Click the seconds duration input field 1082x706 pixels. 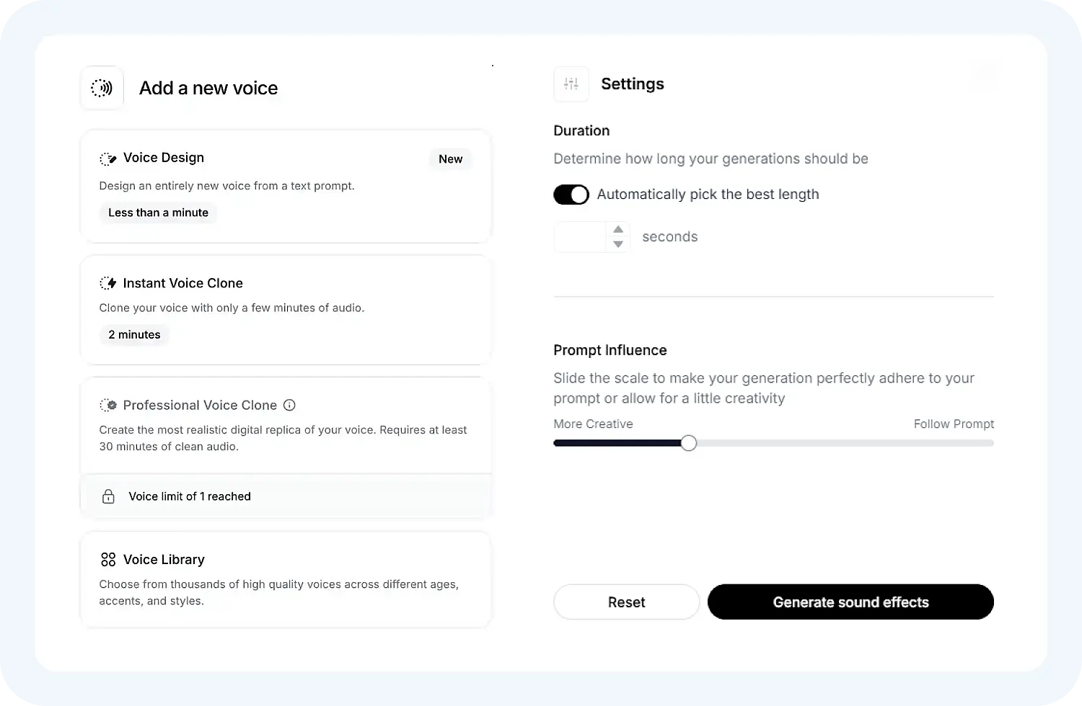(x=580, y=237)
